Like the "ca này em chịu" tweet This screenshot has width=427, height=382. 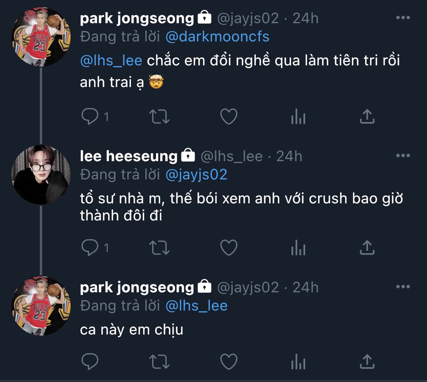point(229,361)
